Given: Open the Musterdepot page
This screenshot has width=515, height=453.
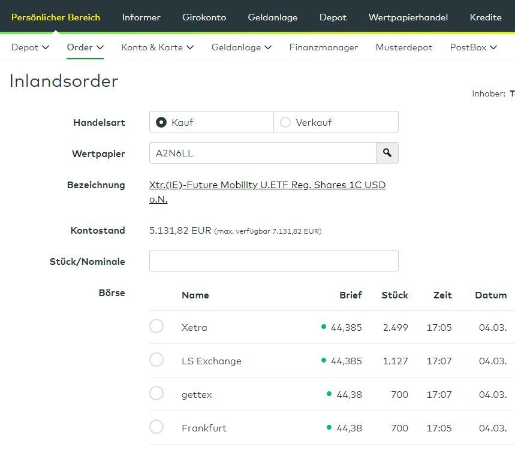Looking at the screenshot, I should [403, 47].
